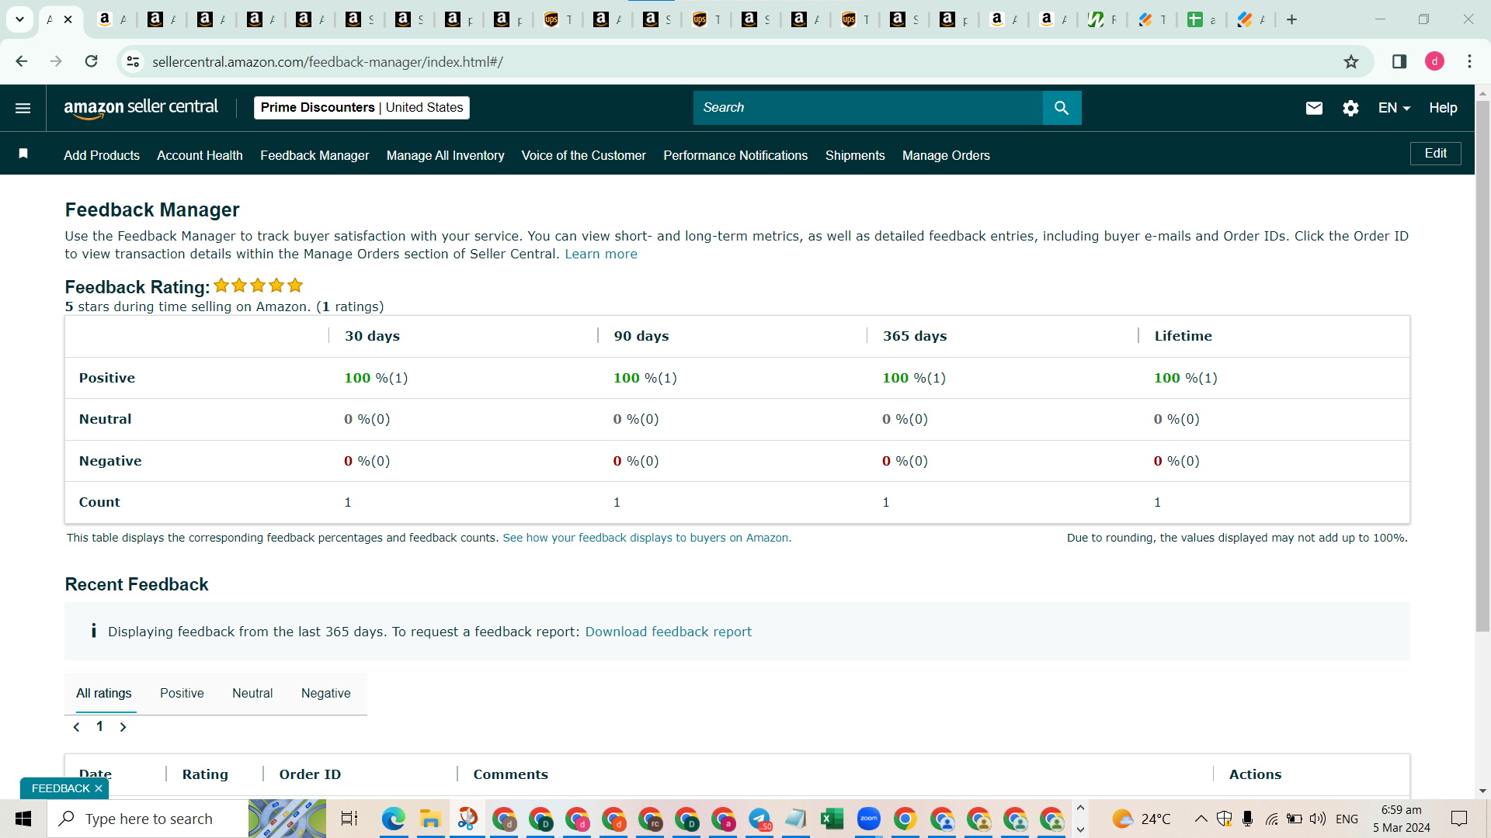Go forward in browser history
This screenshot has height=838, width=1491.
[56, 61]
